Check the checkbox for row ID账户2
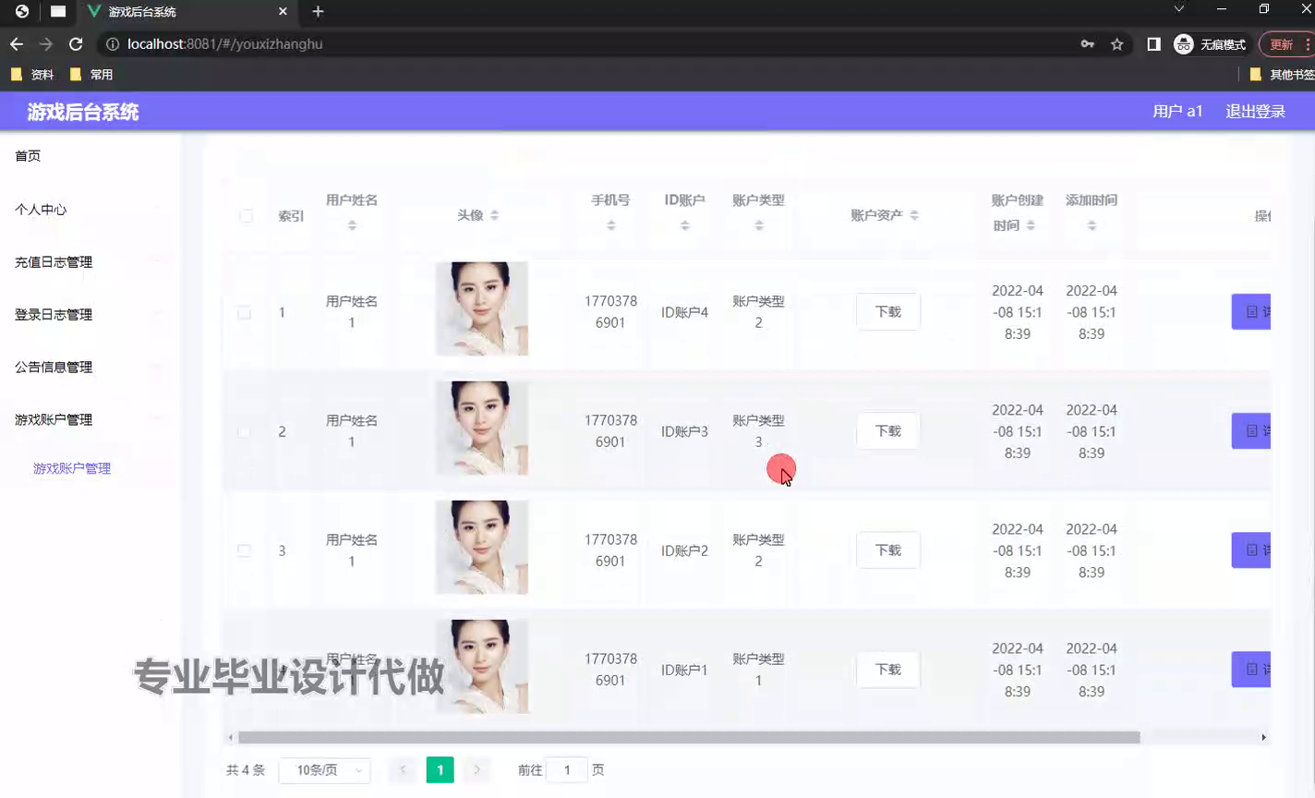This screenshot has height=798, width=1315. (x=244, y=550)
